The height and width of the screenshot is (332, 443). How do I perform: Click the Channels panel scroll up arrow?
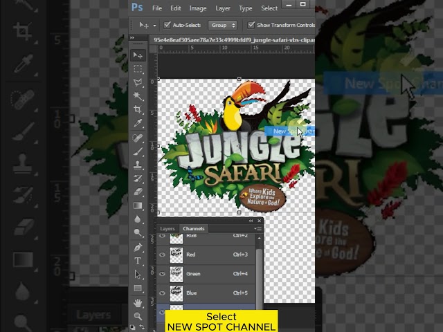[259, 238]
